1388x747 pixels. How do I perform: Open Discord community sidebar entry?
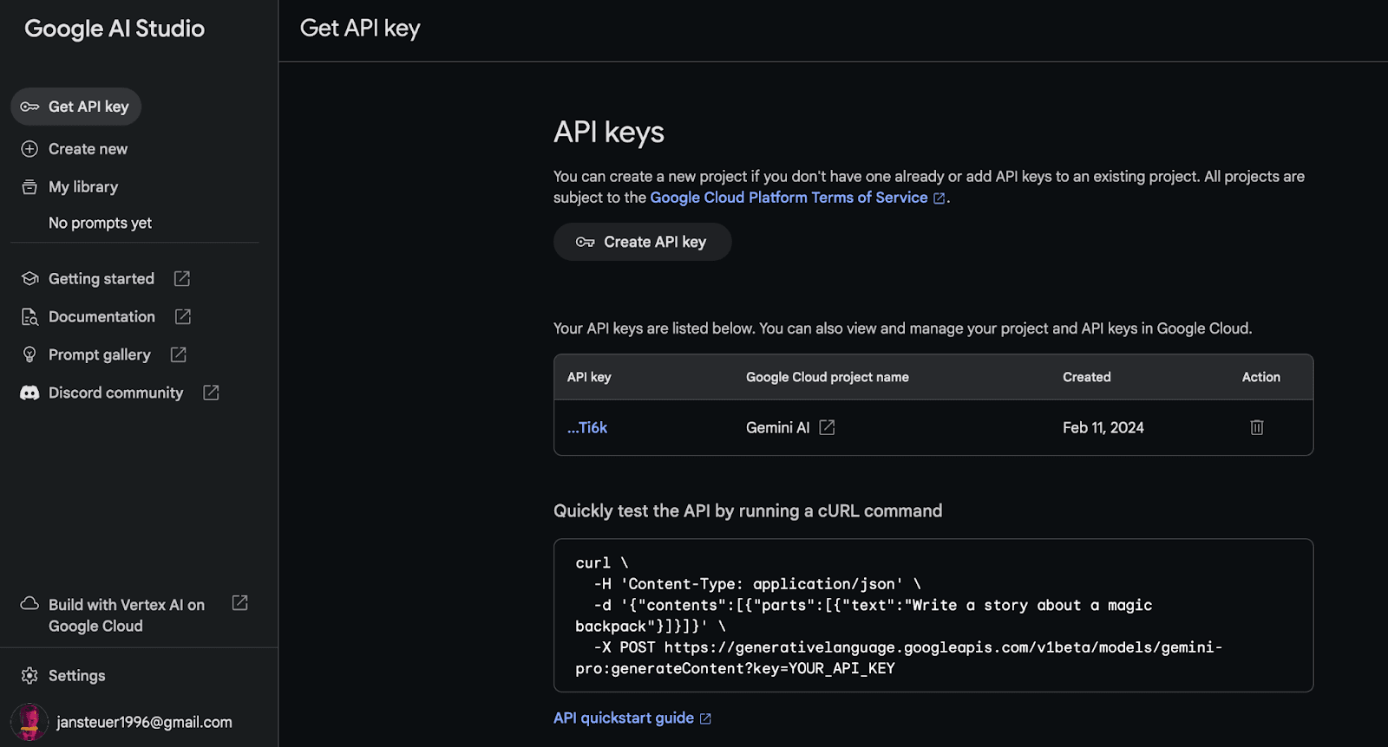point(115,393)
